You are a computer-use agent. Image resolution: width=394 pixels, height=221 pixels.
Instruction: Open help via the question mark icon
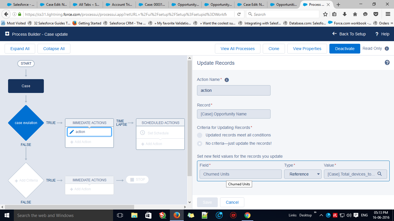387,62
